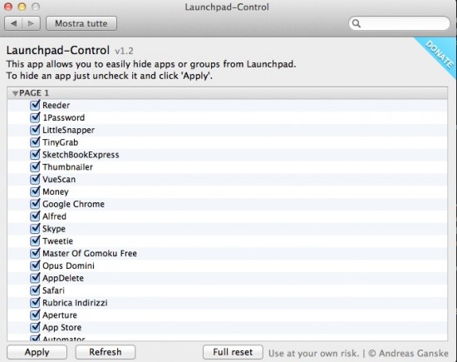Uncheck the Reeder checkbox

point(35,105)
